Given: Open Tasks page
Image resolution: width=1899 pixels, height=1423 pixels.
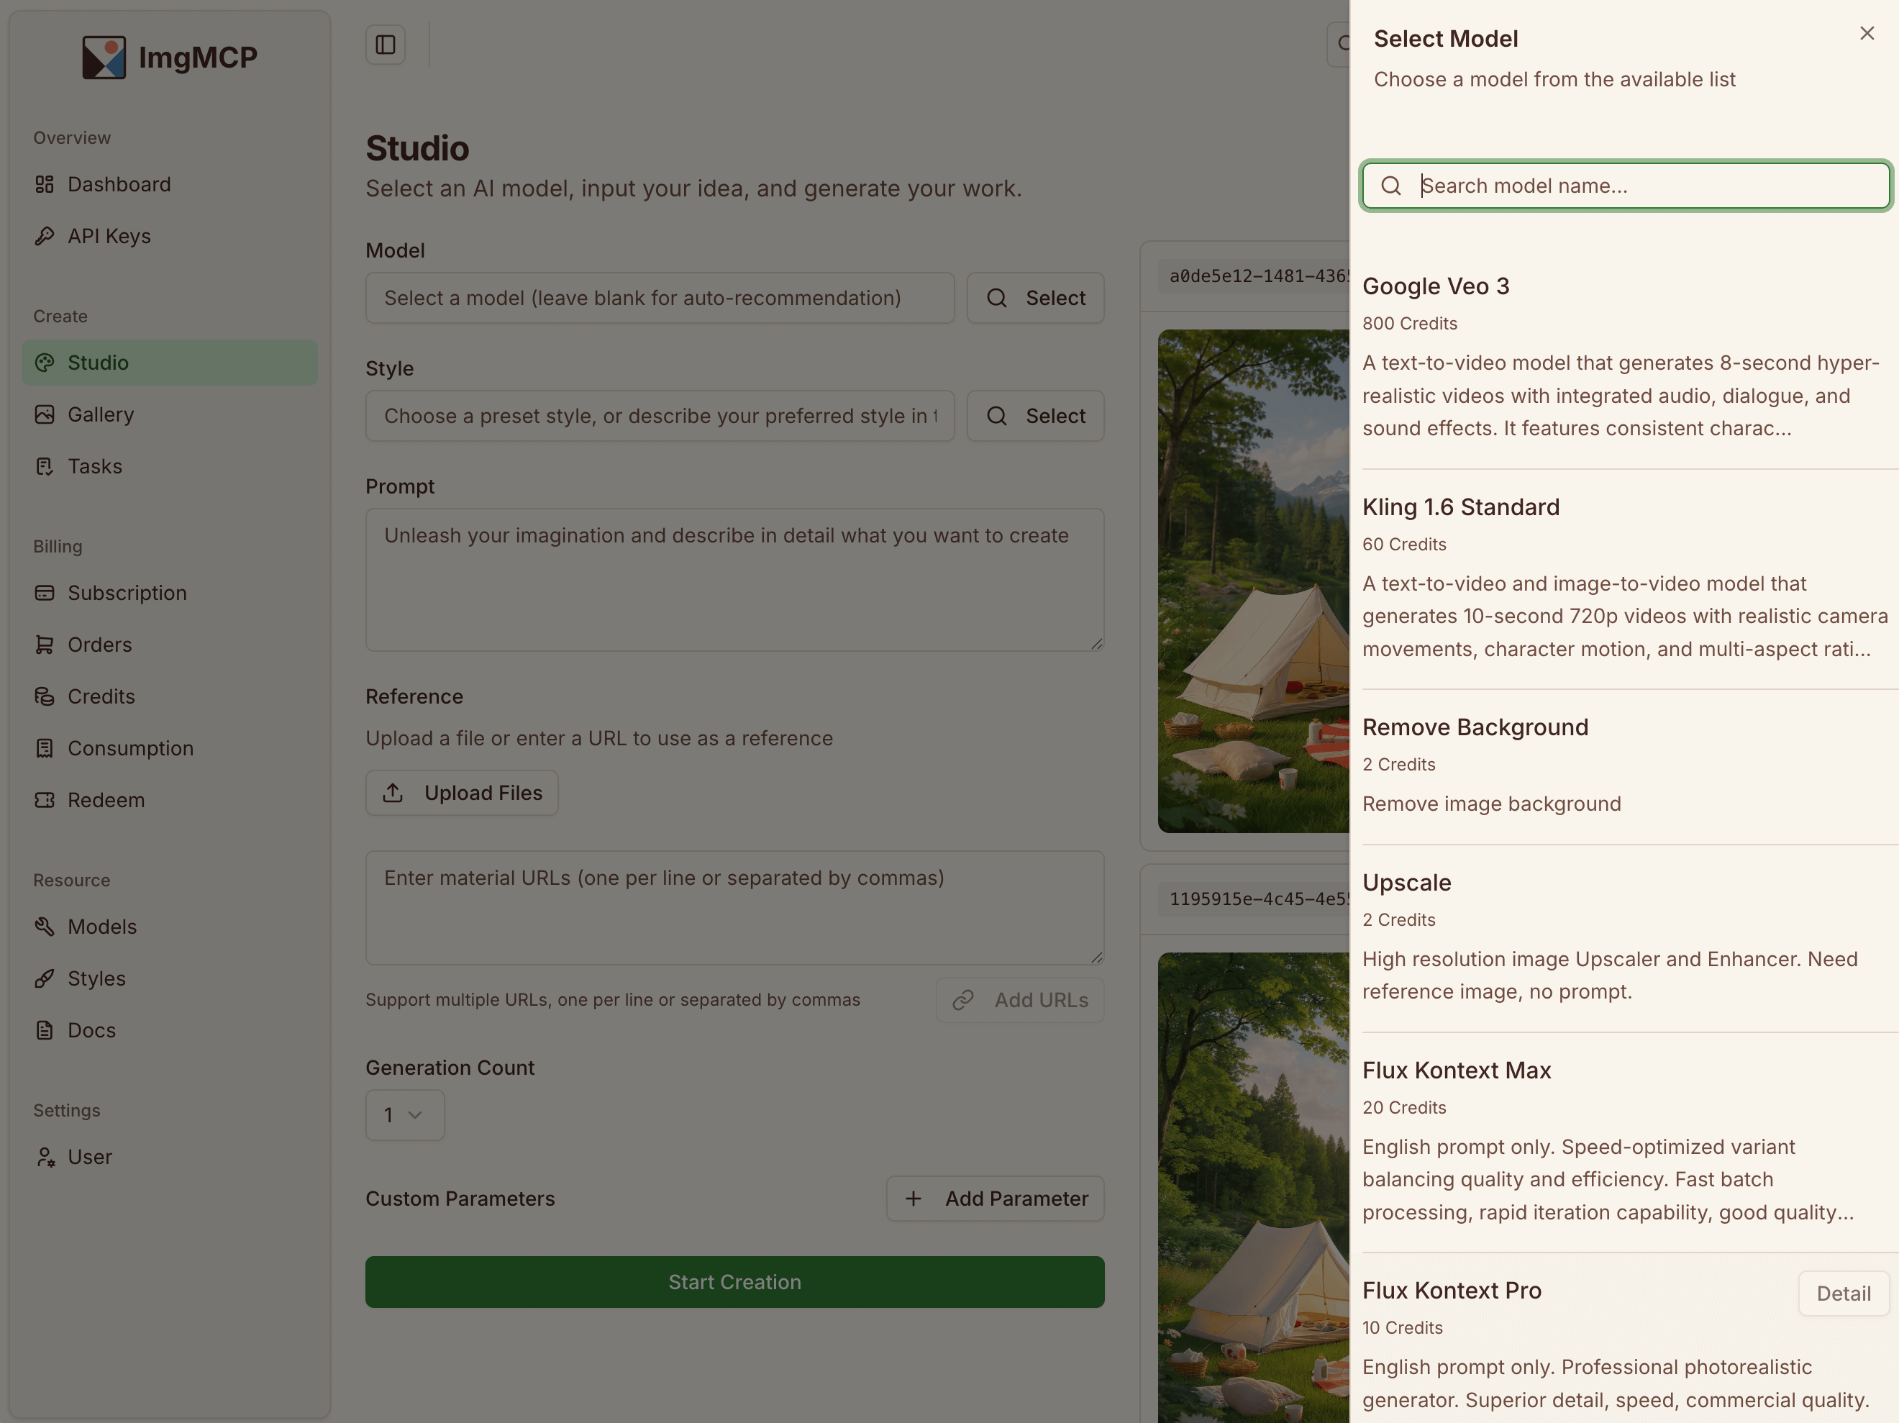Looking at the screenshot, I should tap(169, 466).
